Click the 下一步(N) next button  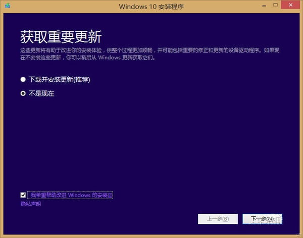click(x=262, y=219)
